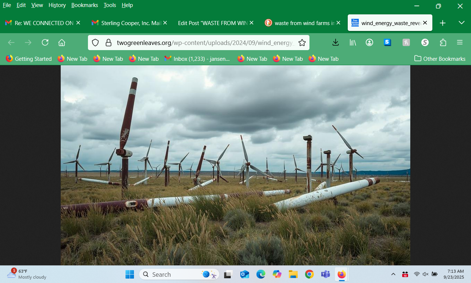Open the Library history and bookmarks icon
Viewport: 471px width, 283px height.
click(x=353, y=43)
